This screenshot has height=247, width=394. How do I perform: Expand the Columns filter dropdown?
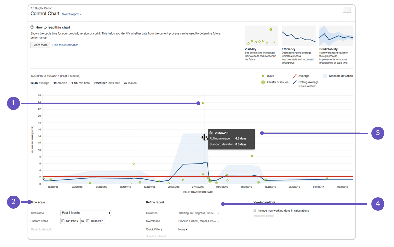click(199, 213)
